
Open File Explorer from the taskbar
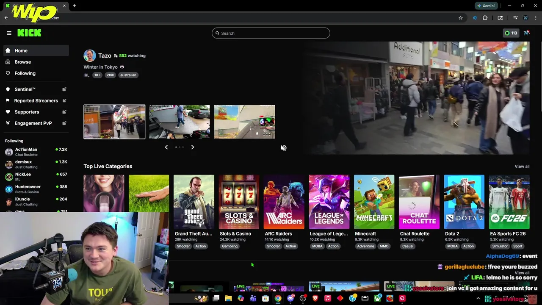click(x=228, y=298)
